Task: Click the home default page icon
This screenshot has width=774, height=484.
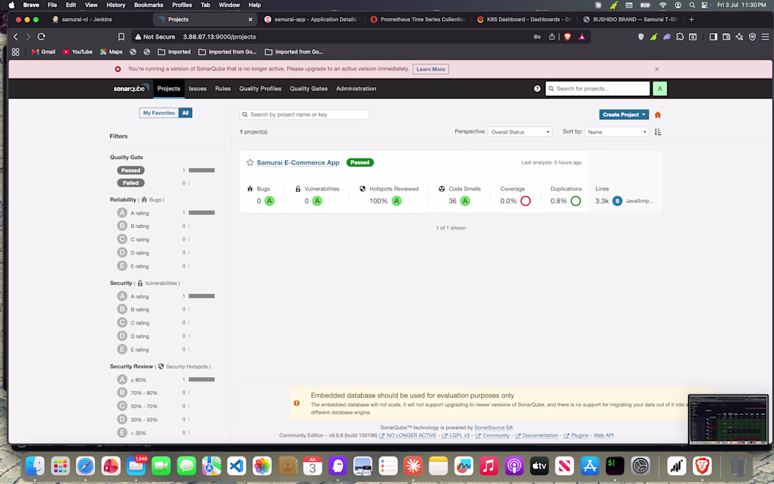Action: point(657,115)
